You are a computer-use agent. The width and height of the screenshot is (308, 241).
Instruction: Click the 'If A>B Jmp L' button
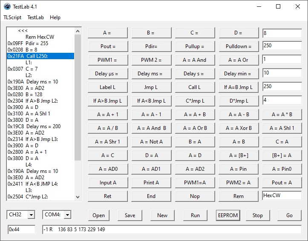point(107,101)
